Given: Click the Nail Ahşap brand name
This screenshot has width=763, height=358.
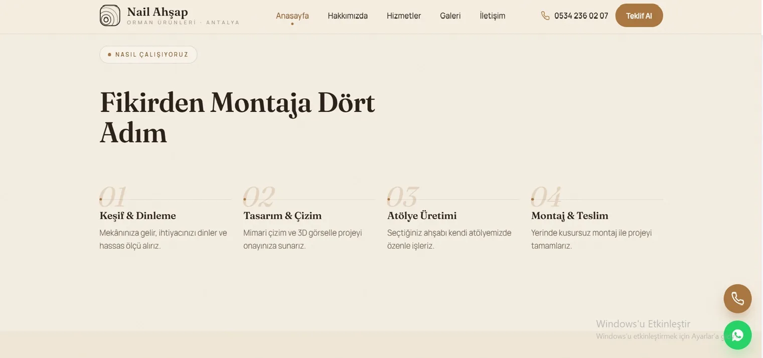Looking at the screenshot, I should pos(158,12).
